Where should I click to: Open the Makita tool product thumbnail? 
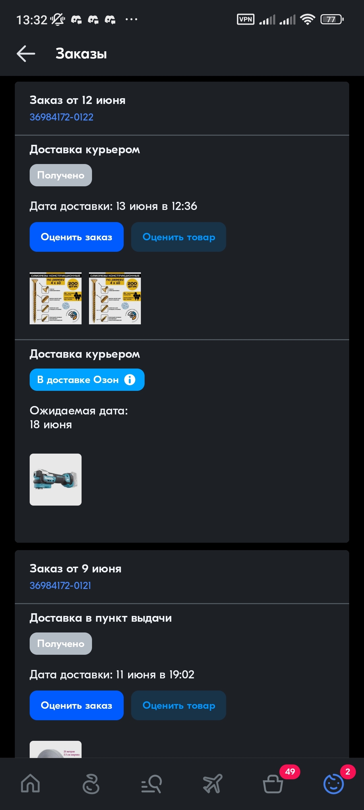(x=56, y=480)
